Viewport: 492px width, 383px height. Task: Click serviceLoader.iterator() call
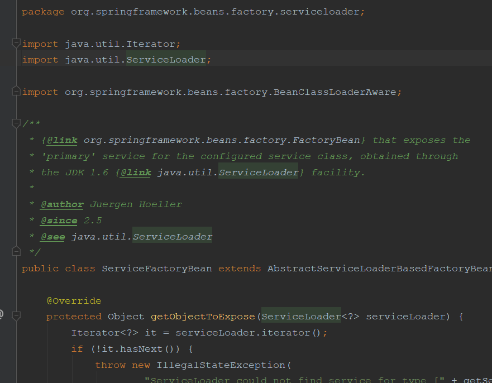(248, 333)
